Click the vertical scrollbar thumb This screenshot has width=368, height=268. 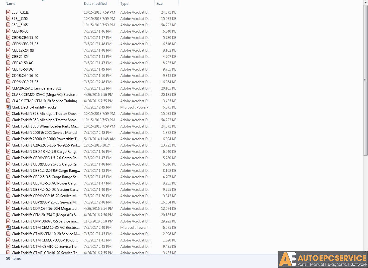point(366,81)
